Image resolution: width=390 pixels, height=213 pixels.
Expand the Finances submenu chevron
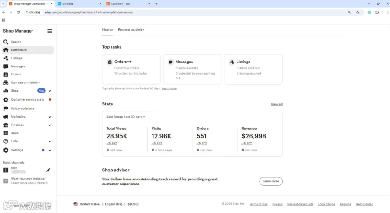(50, 125)
